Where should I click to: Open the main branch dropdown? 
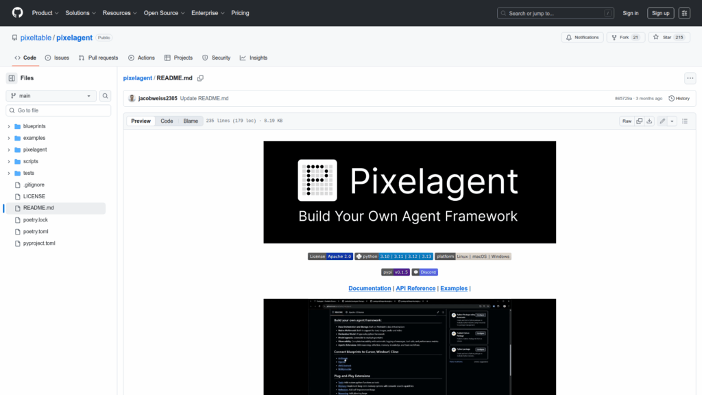point(51,96)
